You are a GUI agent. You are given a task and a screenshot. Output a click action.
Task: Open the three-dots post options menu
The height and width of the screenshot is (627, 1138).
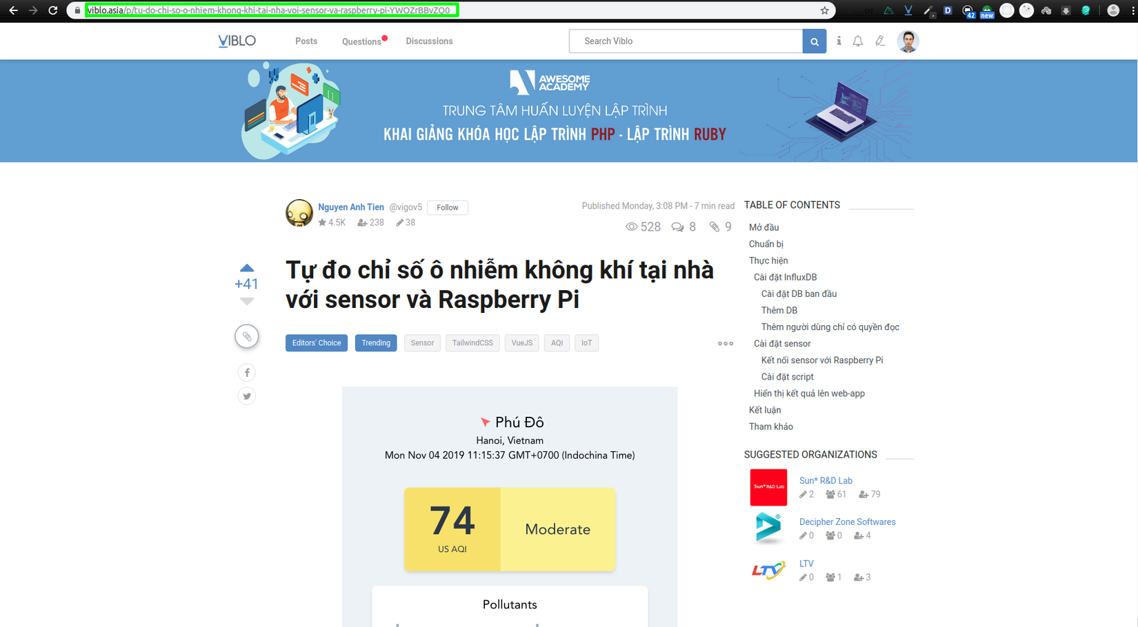pyautogui.click(x=726, y=343)
